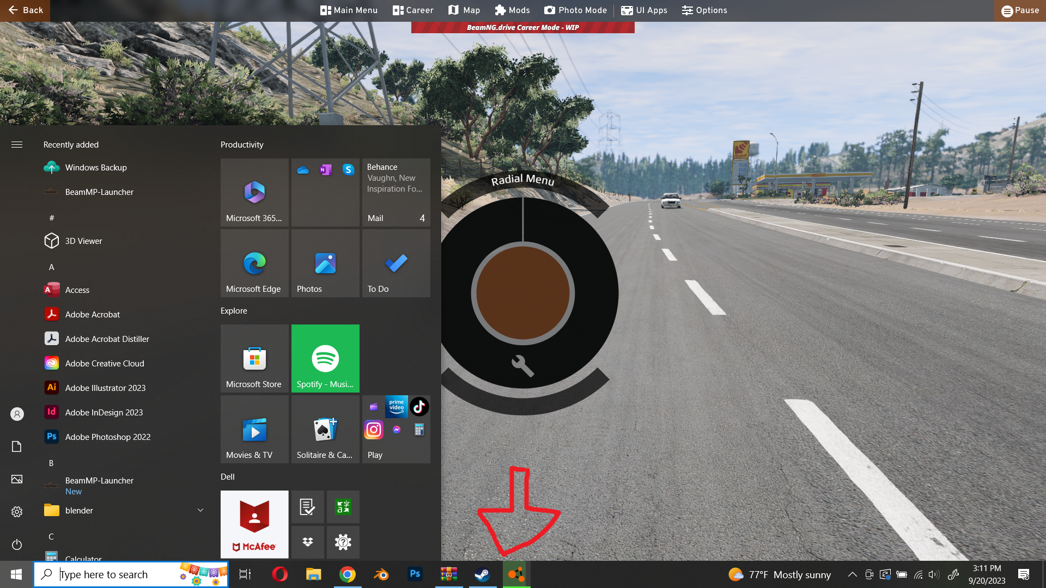
Task: Expand the Start menu hamburger navigation
Action: pos(17,144)
